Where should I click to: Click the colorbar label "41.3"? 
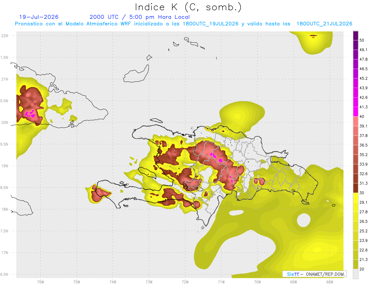(x=364, y=107)
